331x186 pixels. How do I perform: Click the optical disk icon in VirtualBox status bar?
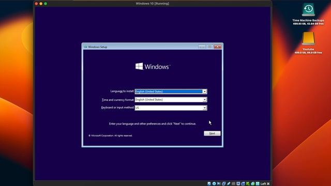point(214,184)
